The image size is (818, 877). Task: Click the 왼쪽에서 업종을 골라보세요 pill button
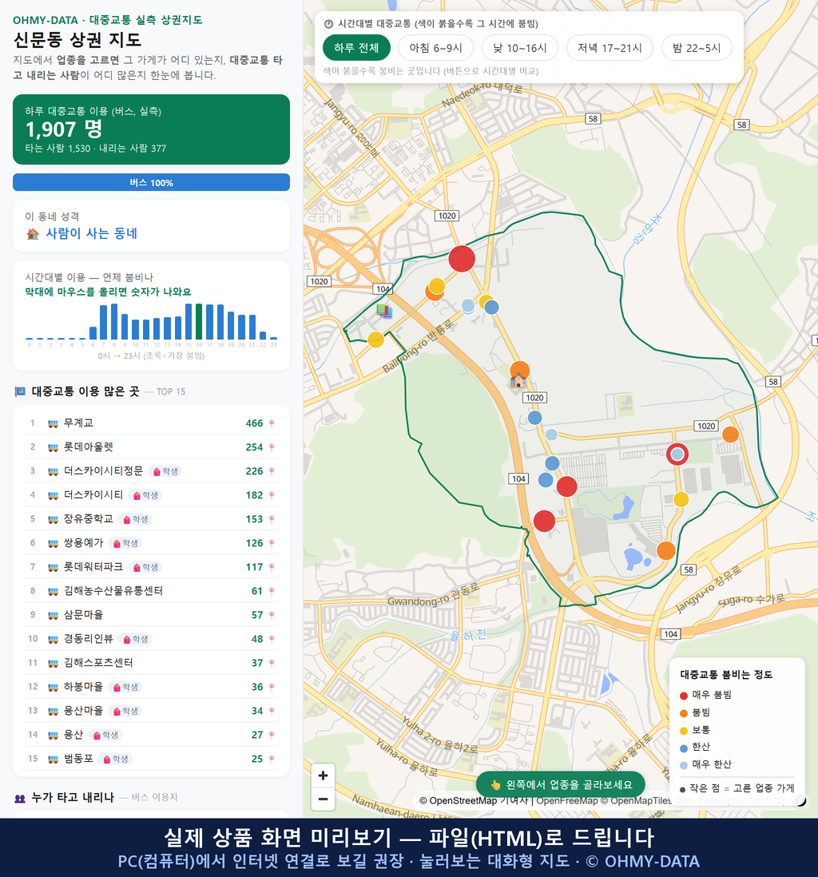coord(560,784)
